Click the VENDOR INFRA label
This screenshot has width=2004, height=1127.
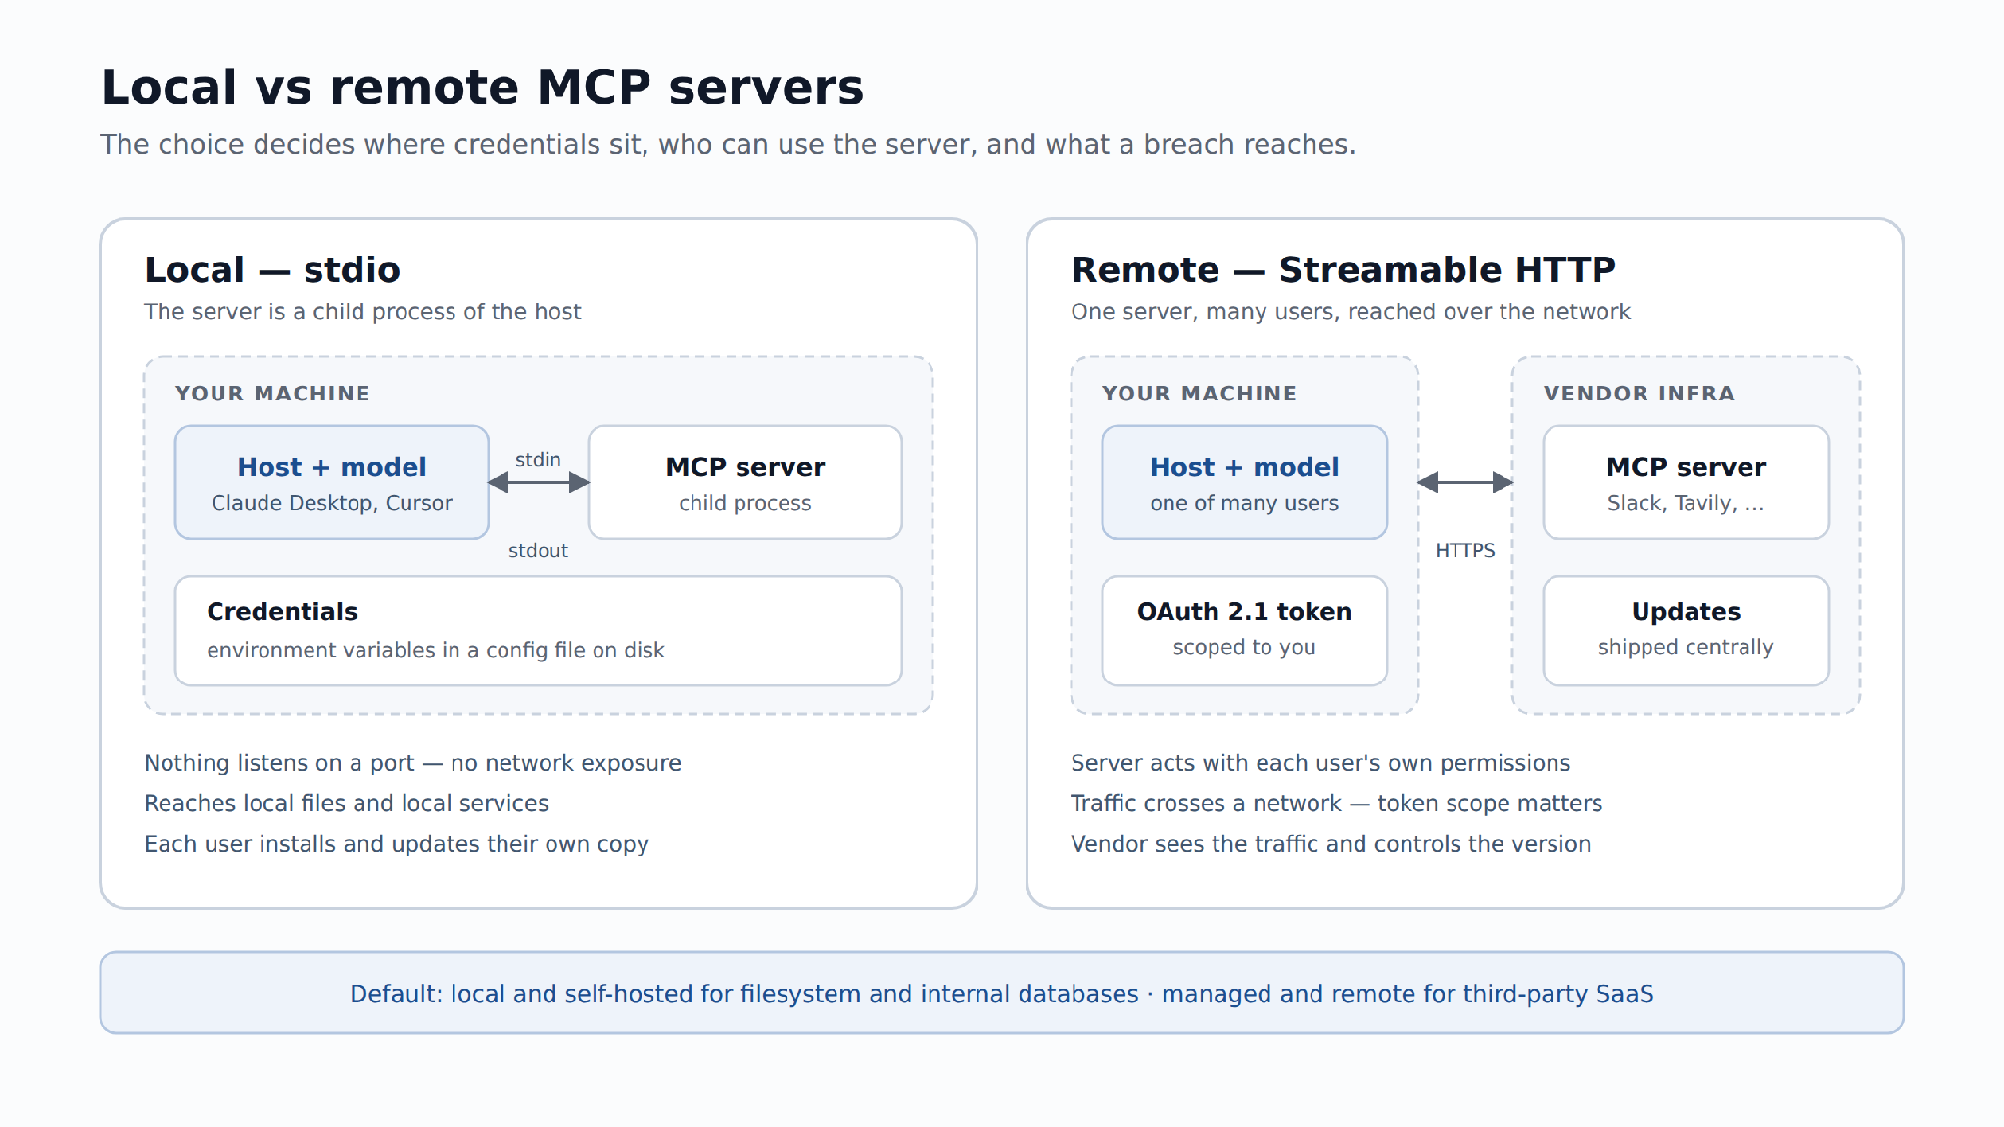tap(1639, 393)
